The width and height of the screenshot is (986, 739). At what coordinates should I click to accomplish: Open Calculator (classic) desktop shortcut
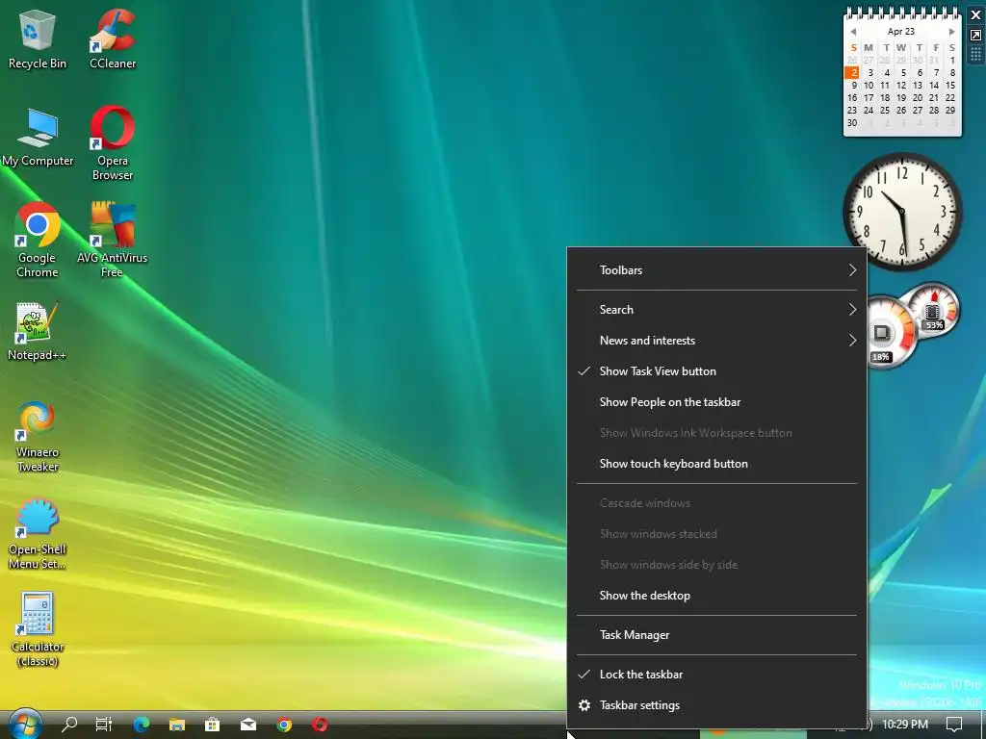pos(38,629)
